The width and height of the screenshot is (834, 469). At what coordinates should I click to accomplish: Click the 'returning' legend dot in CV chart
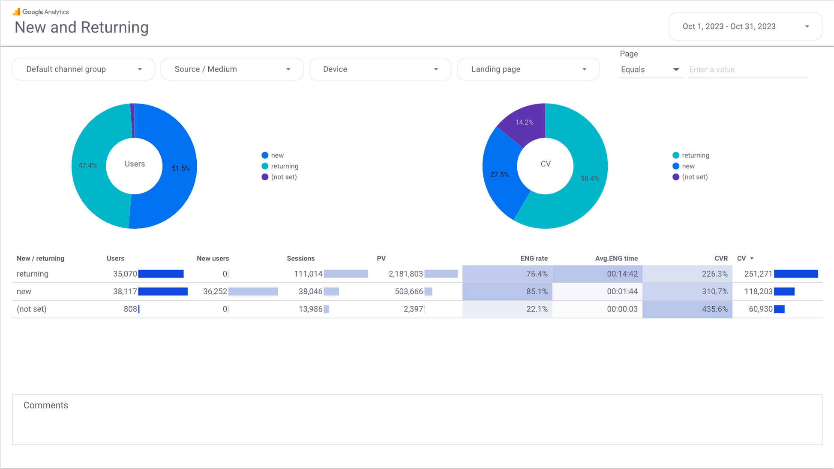[x=676, y=155]
